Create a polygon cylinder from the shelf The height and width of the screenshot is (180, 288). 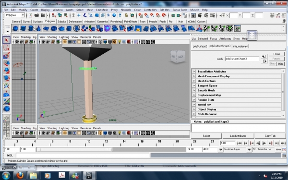[x=31, y=28]
